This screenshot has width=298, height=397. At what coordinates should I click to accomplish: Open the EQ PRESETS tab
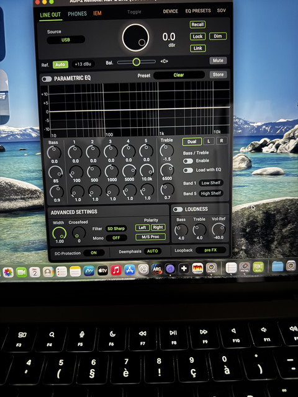pos(198,11)
